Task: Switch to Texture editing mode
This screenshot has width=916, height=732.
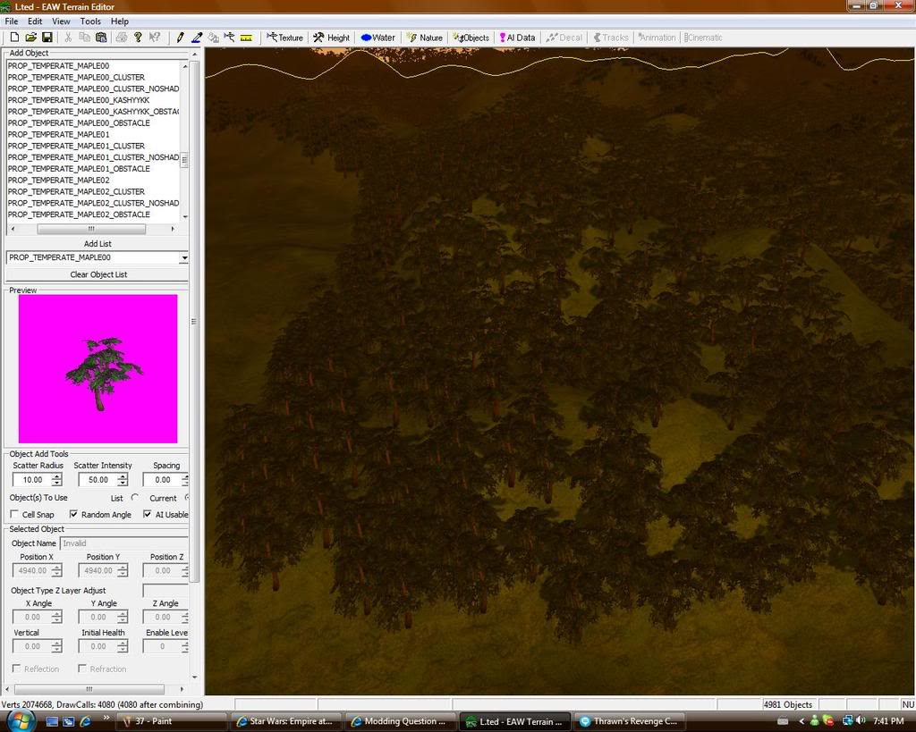Action: (285, 38)
